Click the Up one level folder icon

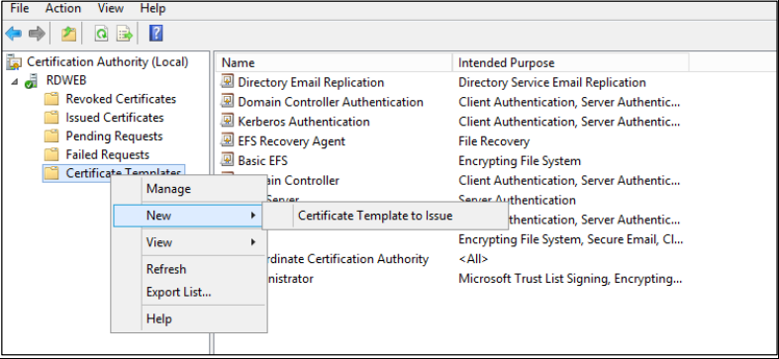pyautogui.click(x=68, y=34)
